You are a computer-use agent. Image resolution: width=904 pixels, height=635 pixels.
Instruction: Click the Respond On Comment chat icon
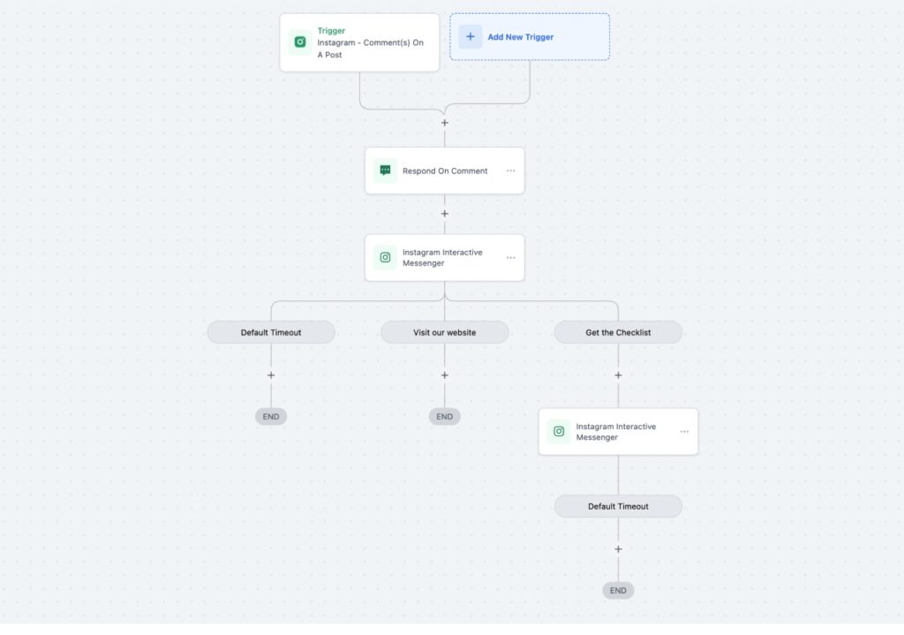pos(385,170)
